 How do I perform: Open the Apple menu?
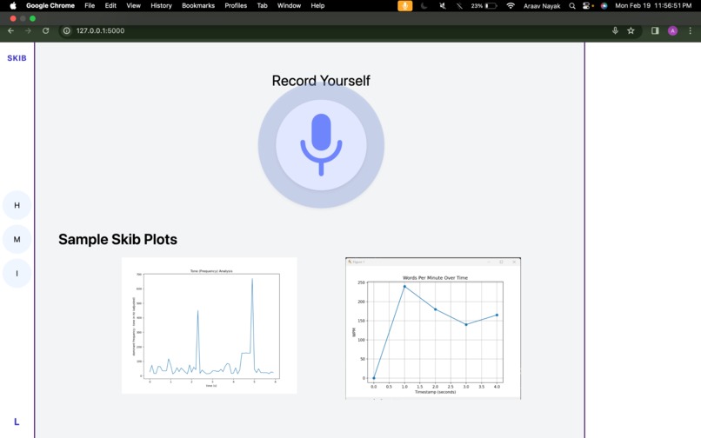[x=13, y=6]
